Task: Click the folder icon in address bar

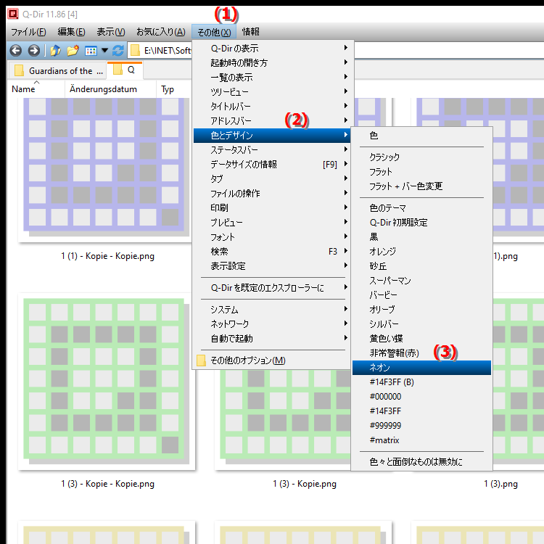Action: [x=135, y=51]
